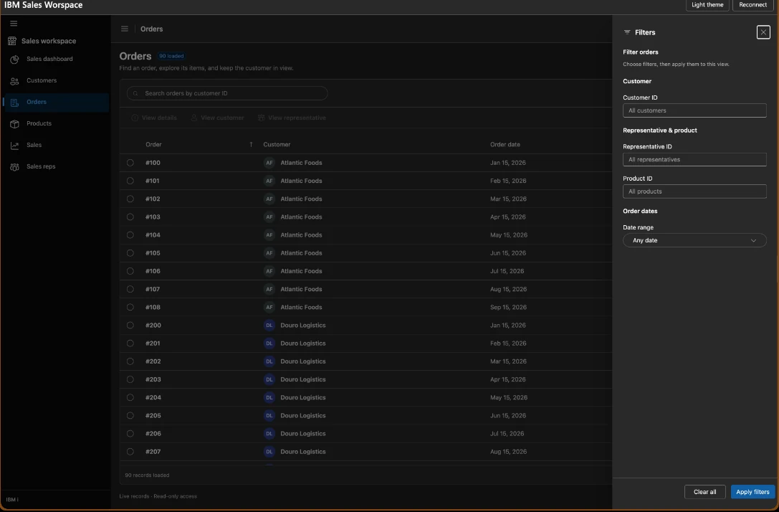Click the View details info icon
The height and width of the screenshot is (512, 779).
click(135, 118)
